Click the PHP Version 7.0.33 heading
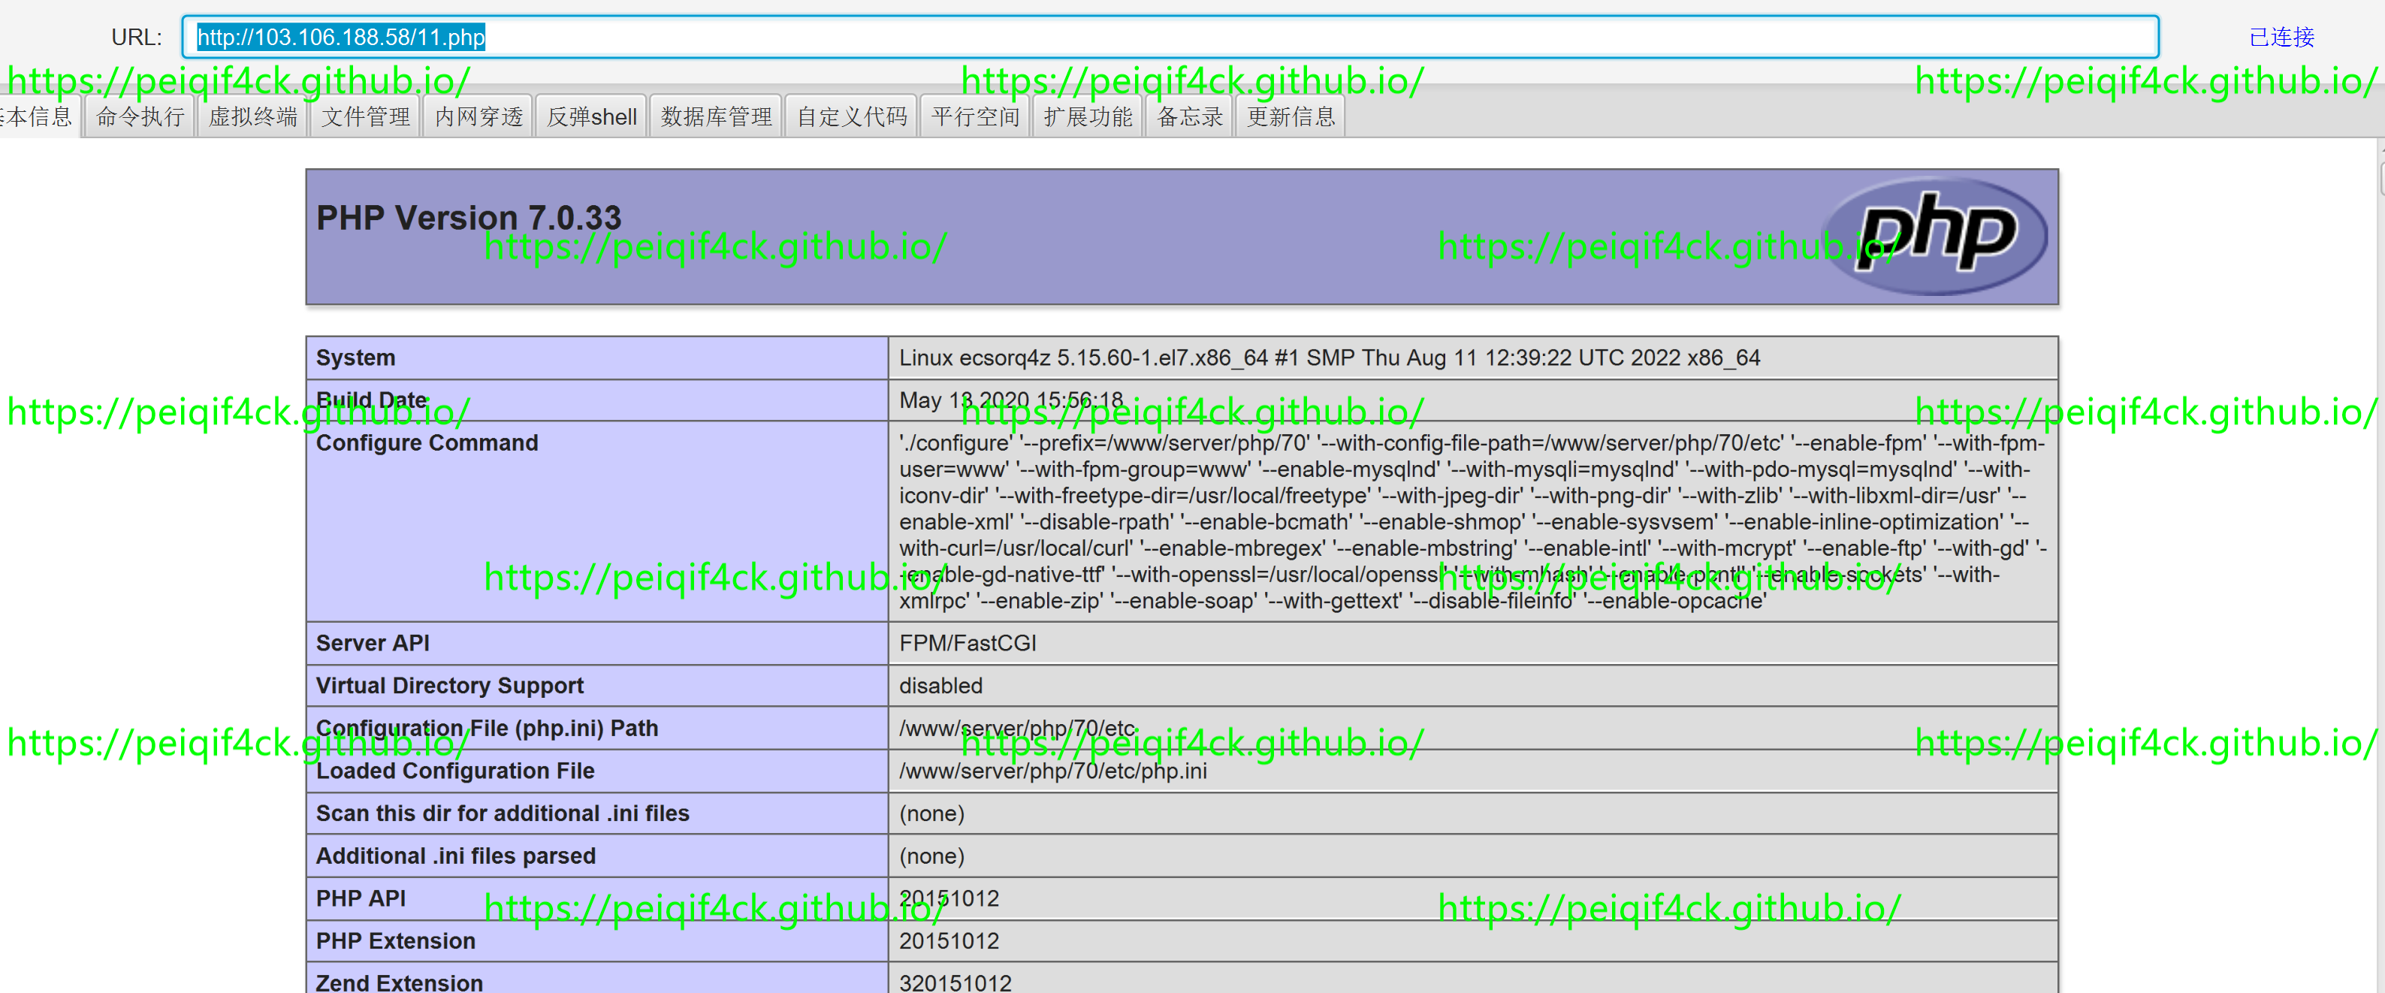Viewport: 2385px width, 993px height. click(x=469, y=219)
